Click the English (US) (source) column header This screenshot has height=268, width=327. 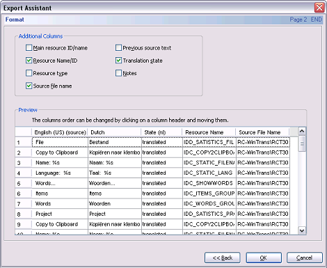(60, 132)
